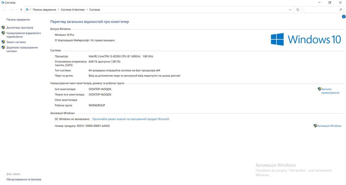Expand the chevron after Панель керування breadcrumb

point(58,10)
